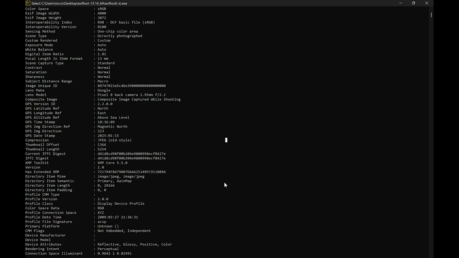Click Profile Connection Space value 'XYZ'
The image size is (459, 258).
click(101, 213)
